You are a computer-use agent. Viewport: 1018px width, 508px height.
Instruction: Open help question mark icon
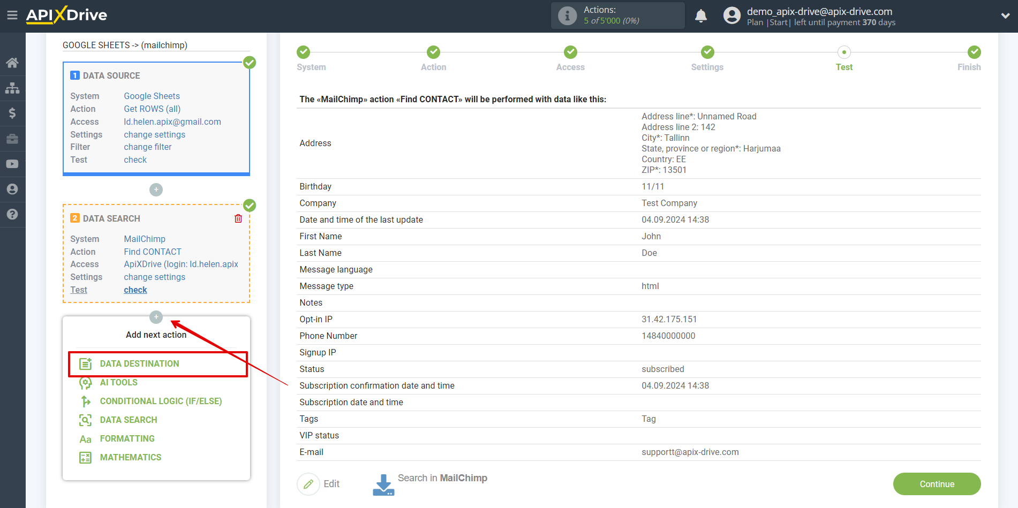click(12, 214)
